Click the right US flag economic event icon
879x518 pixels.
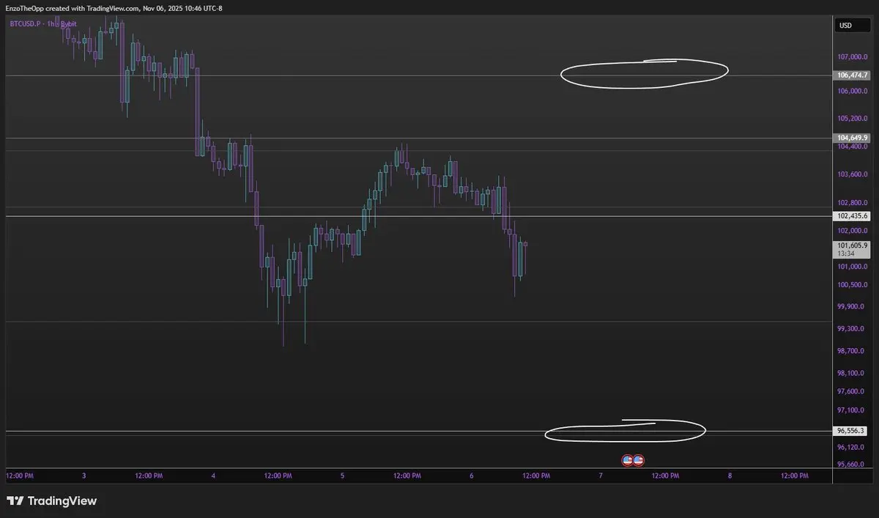[x=638, y=460]
